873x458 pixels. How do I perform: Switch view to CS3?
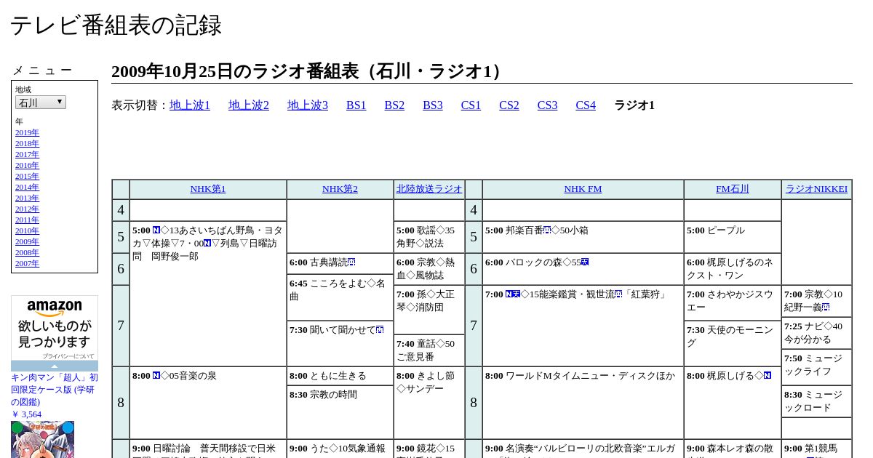[547, 105]
